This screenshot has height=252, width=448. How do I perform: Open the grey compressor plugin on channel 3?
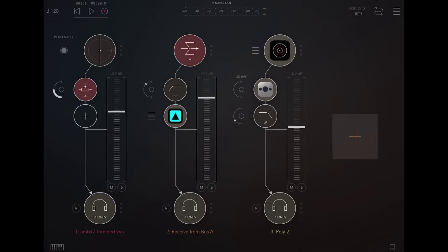click(265, 90)
